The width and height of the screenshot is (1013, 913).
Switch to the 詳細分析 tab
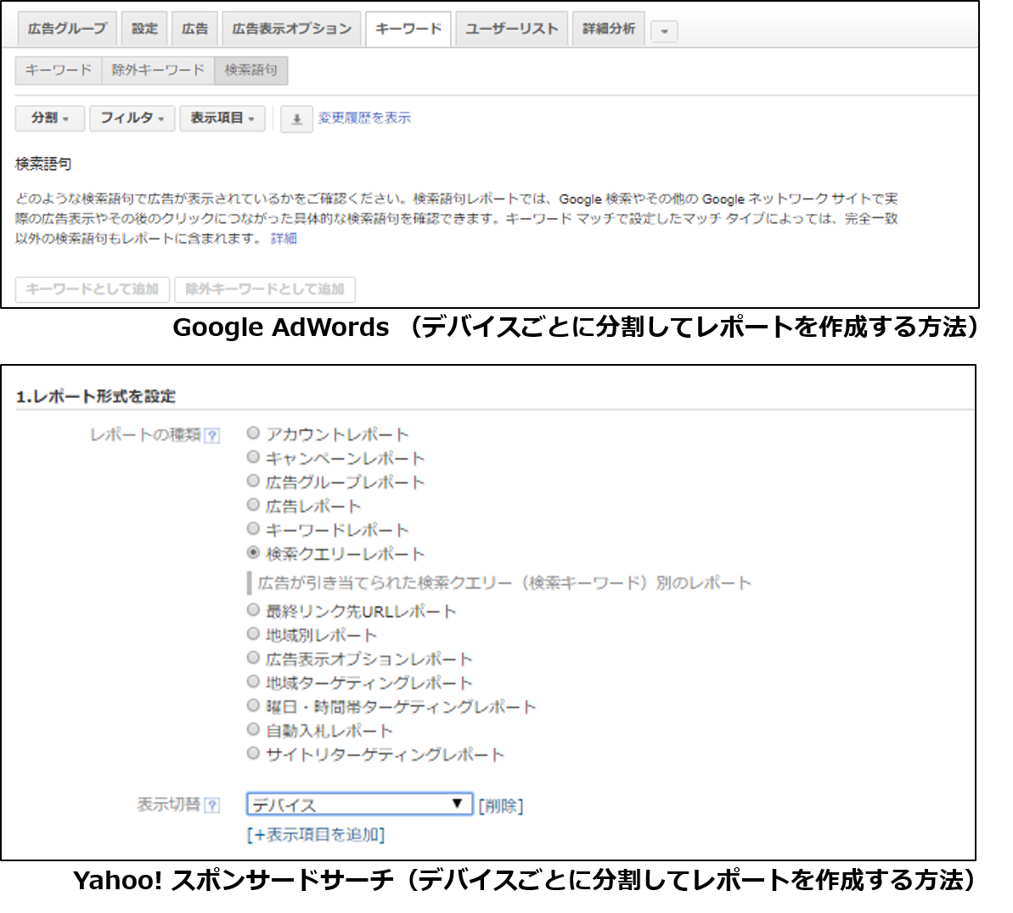(x=609, y=29)
